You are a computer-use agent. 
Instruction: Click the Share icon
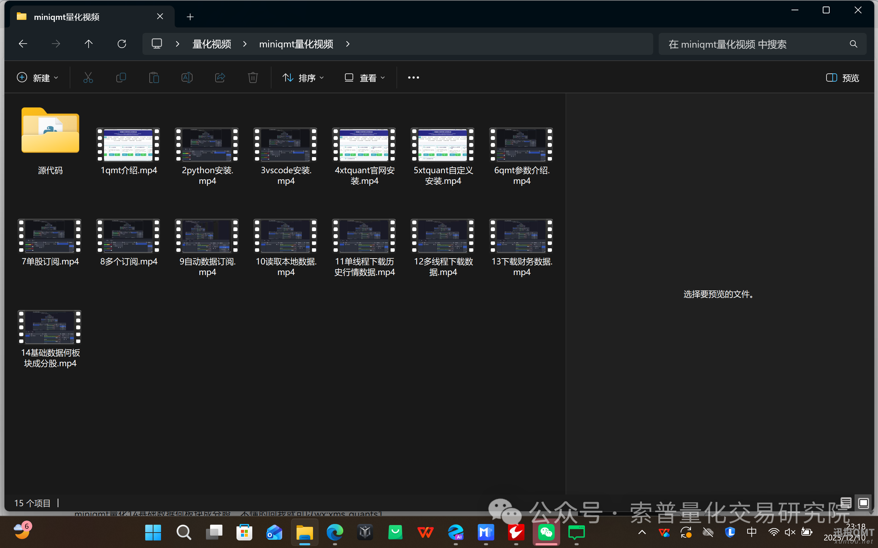pos(220,78)
